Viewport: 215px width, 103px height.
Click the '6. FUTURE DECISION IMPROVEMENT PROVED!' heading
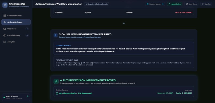pyautogui.click(x=88, y=80)
